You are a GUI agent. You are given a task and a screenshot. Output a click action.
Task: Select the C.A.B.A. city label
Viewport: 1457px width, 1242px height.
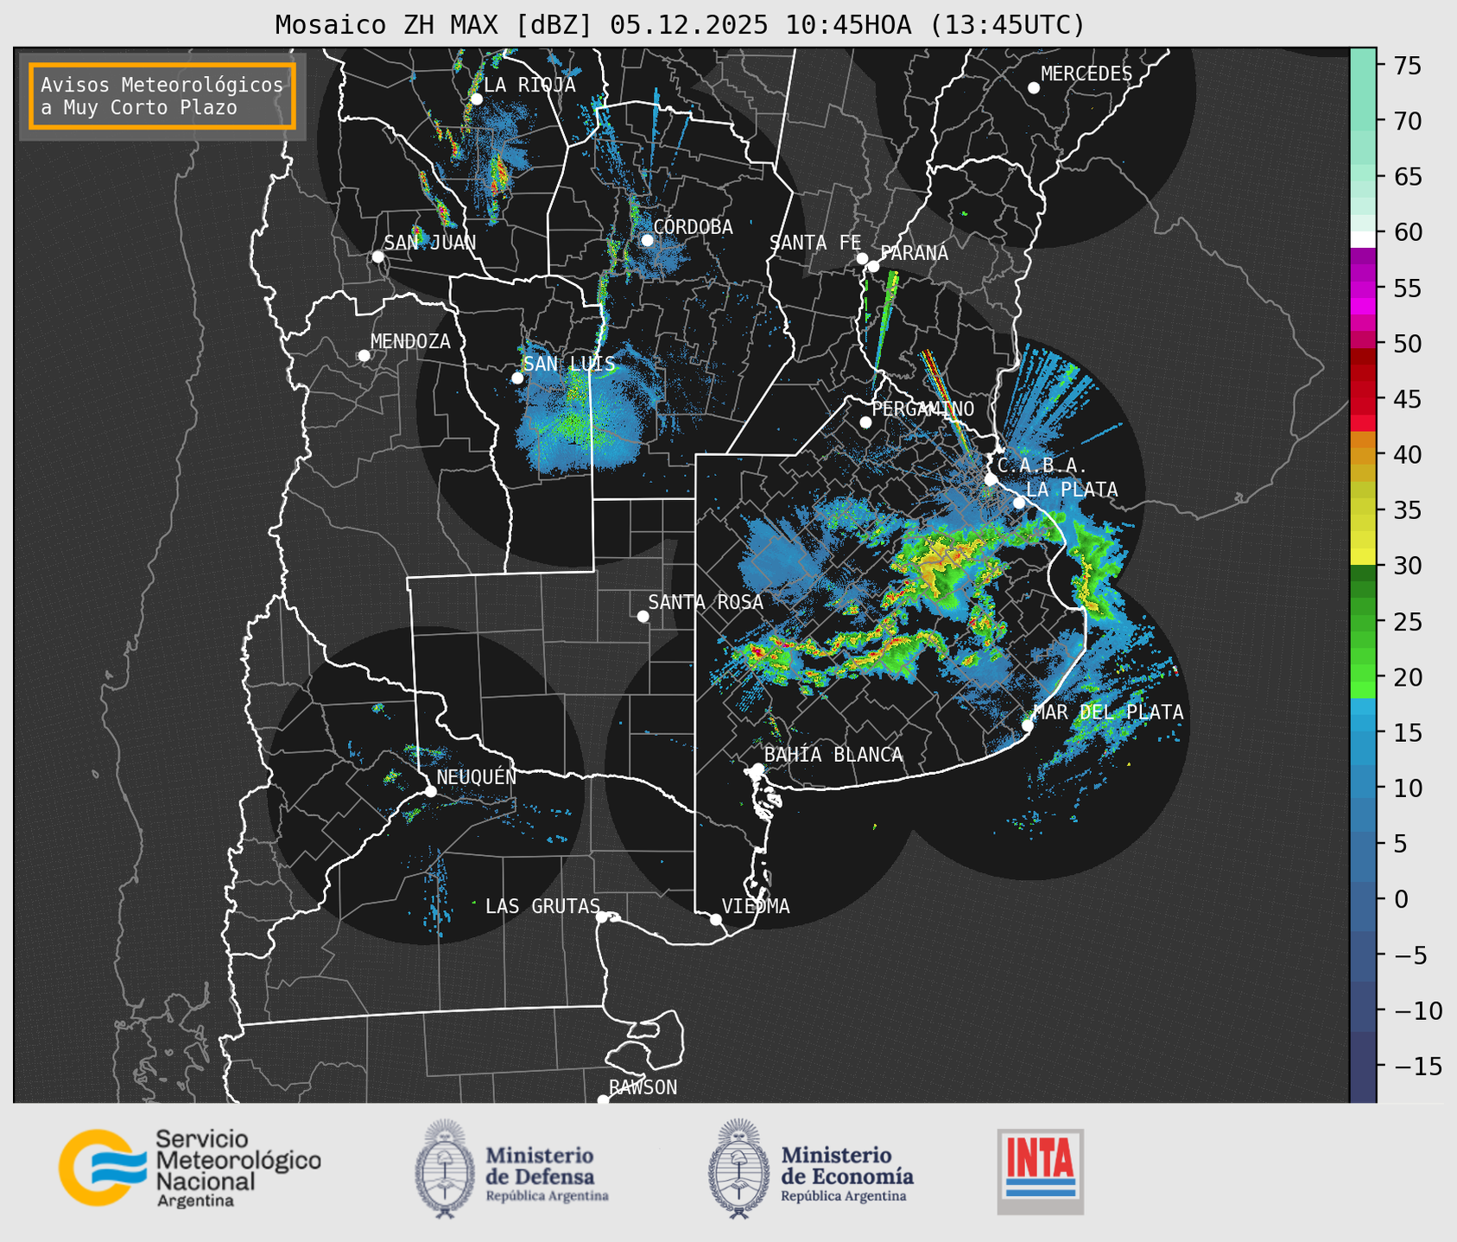(x=1042, y=466)
